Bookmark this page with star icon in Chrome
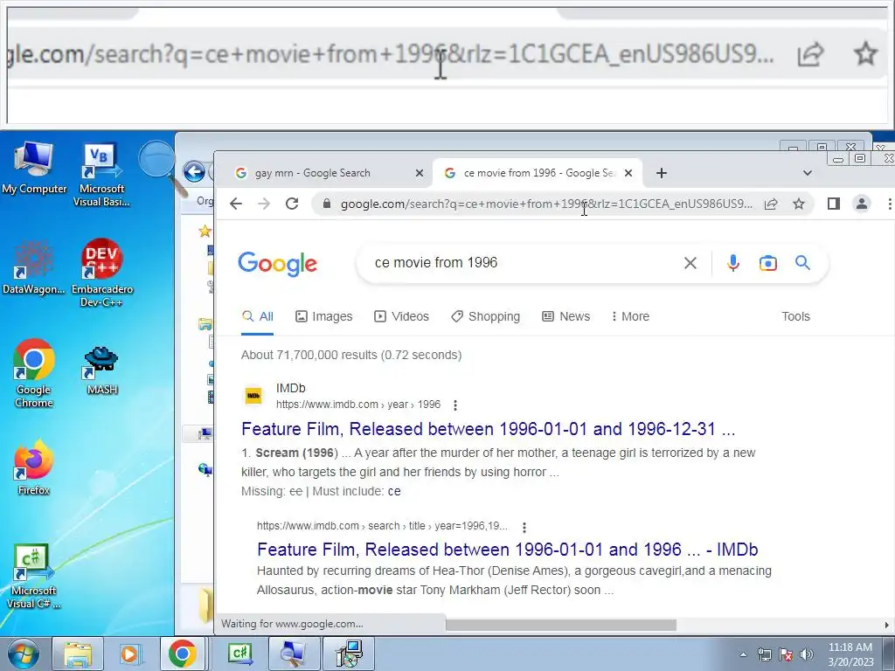 coord(799,204)
